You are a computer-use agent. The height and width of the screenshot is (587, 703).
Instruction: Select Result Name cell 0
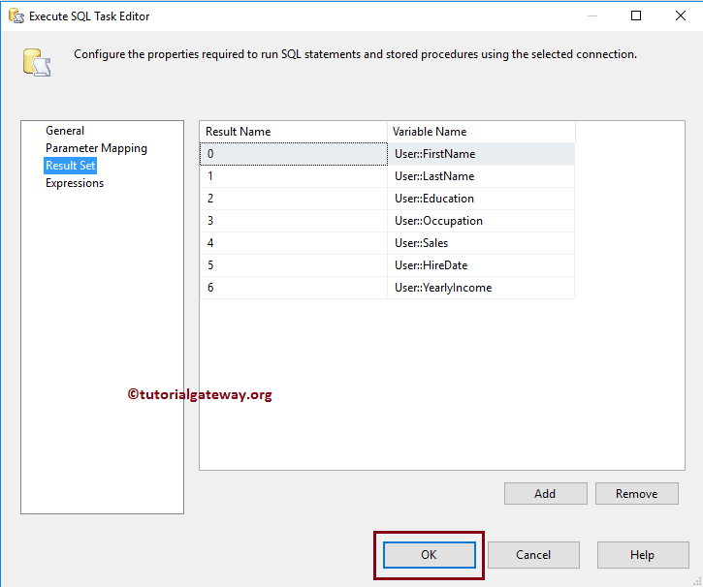click(294, 154)
